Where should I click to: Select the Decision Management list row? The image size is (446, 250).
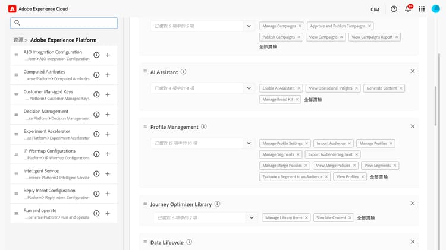tap(64, 115)
